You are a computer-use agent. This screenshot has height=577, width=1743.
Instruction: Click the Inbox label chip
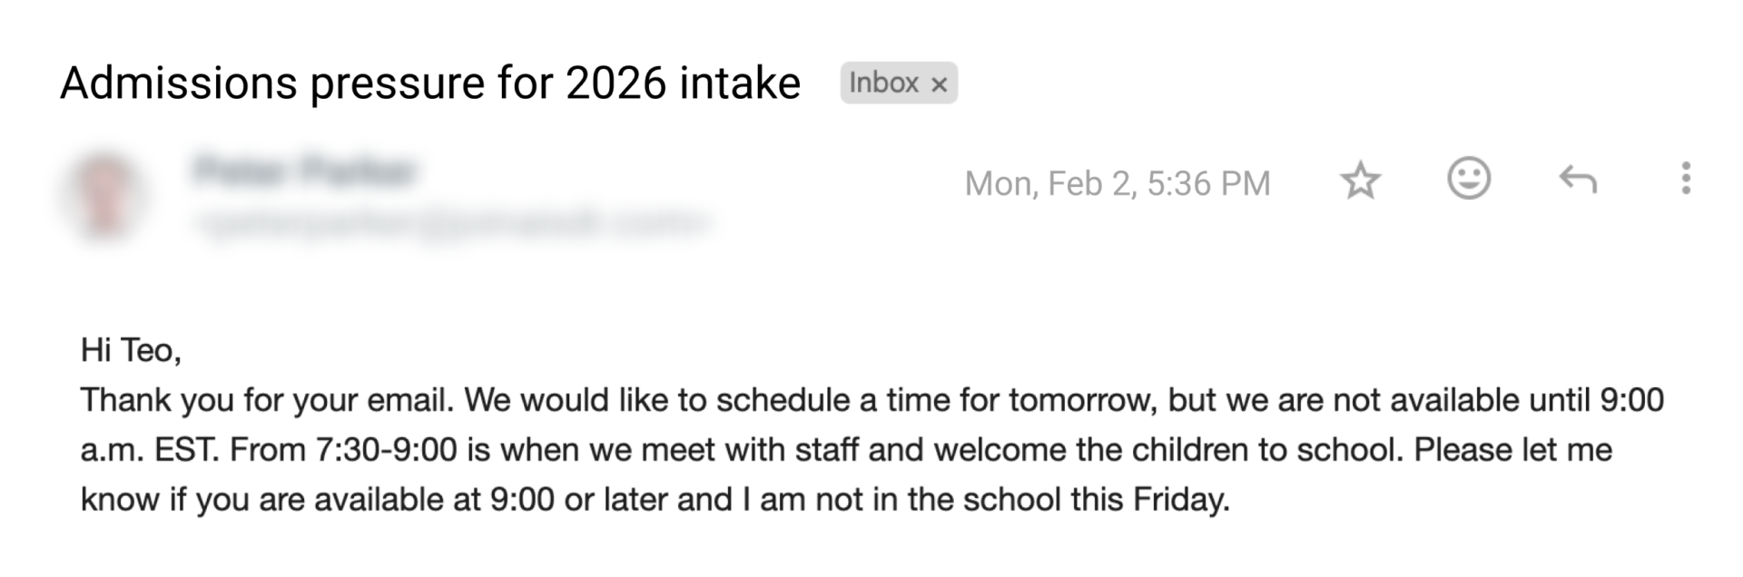(883, 83)
